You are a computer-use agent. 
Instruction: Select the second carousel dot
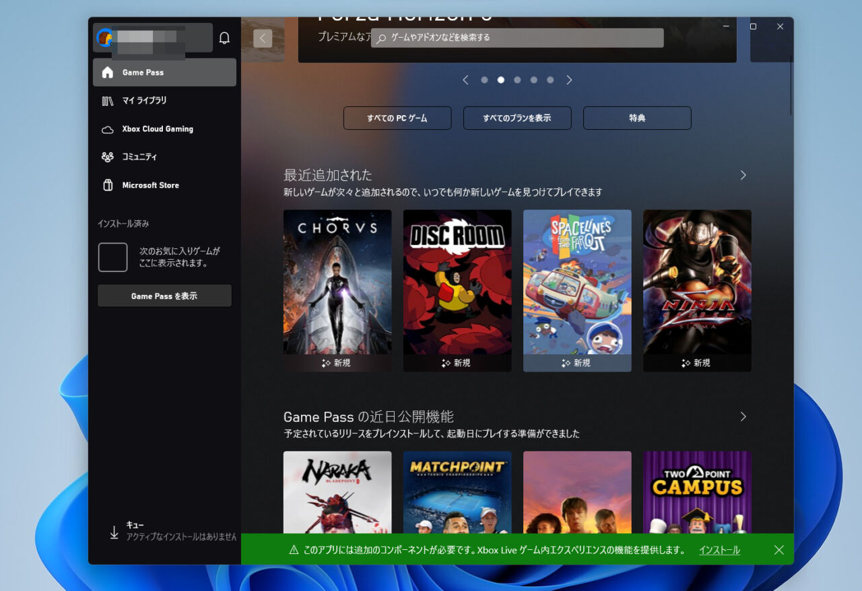[x=501, y=80]
